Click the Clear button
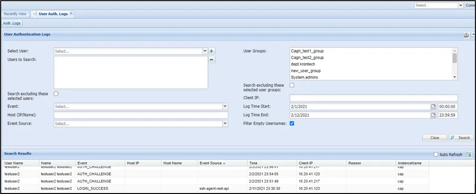 click(x=435, y=138)
